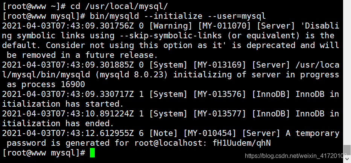Select the temporary password fH1Uudem/qhN
The height and width of the screenshot is (163, 351).
pyautogui.click(x=242, y=143)
